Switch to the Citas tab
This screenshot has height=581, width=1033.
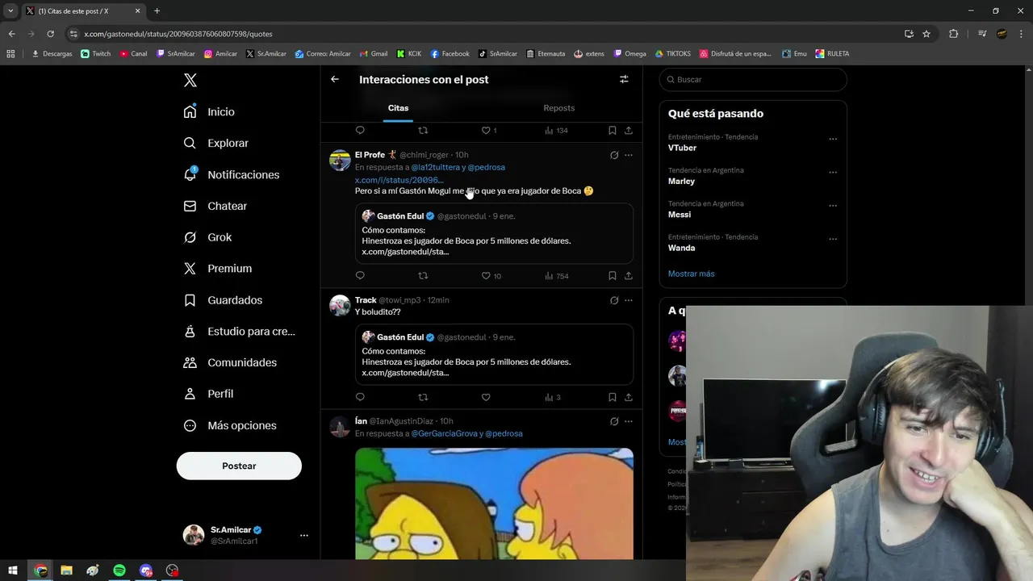[x=398, y=108]
